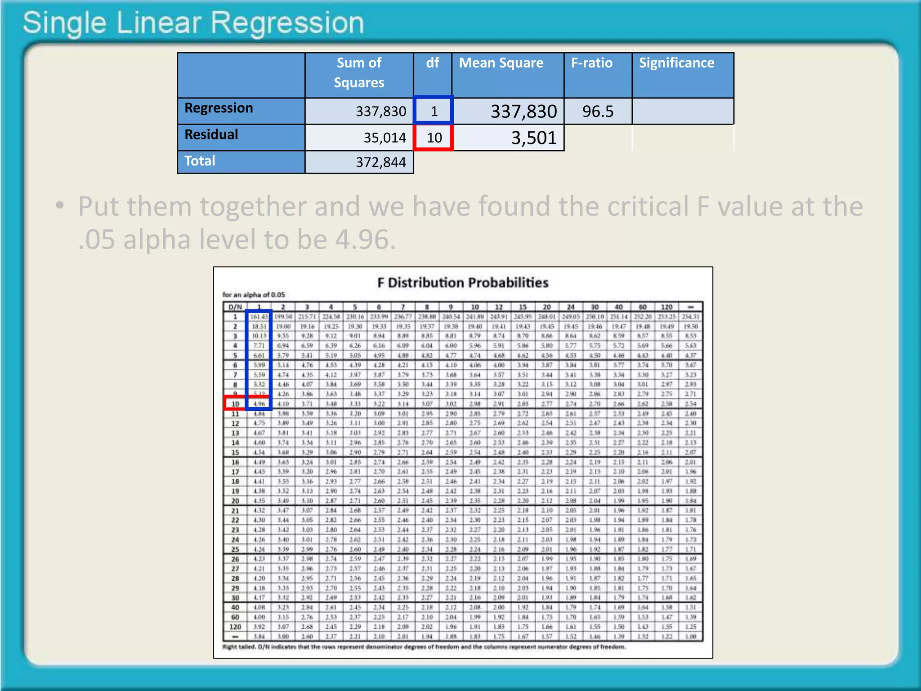The image size is (921, 691).
Task: Click the 4.96 cell in the F table
Action: click(259, 404)
